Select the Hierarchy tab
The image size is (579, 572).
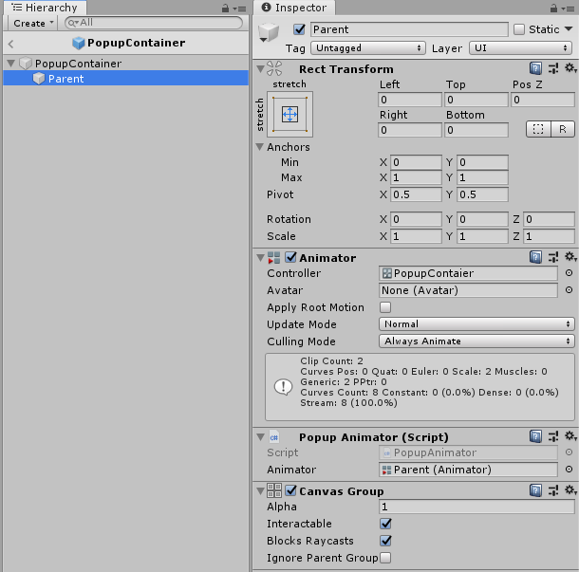coord(45,8)
